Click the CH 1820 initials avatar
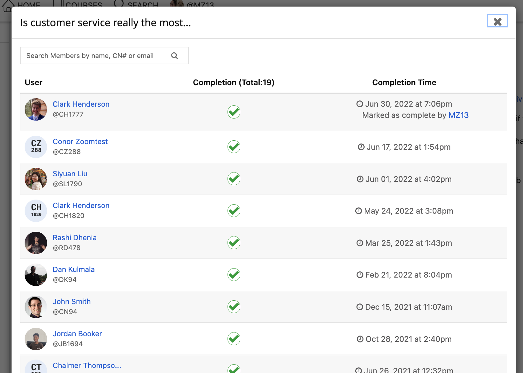523x373 pixels. pos(36,211)
